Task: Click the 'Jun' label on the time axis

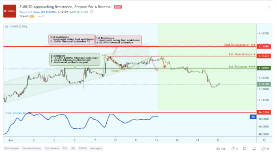Action: [x=10, y=140]
